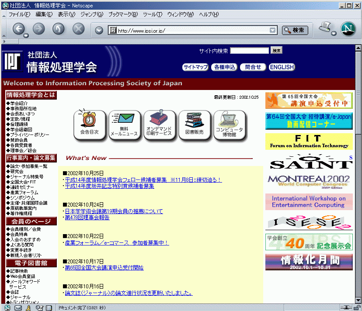Click the IPSJ logo in the header

click(x=12, y=61)
